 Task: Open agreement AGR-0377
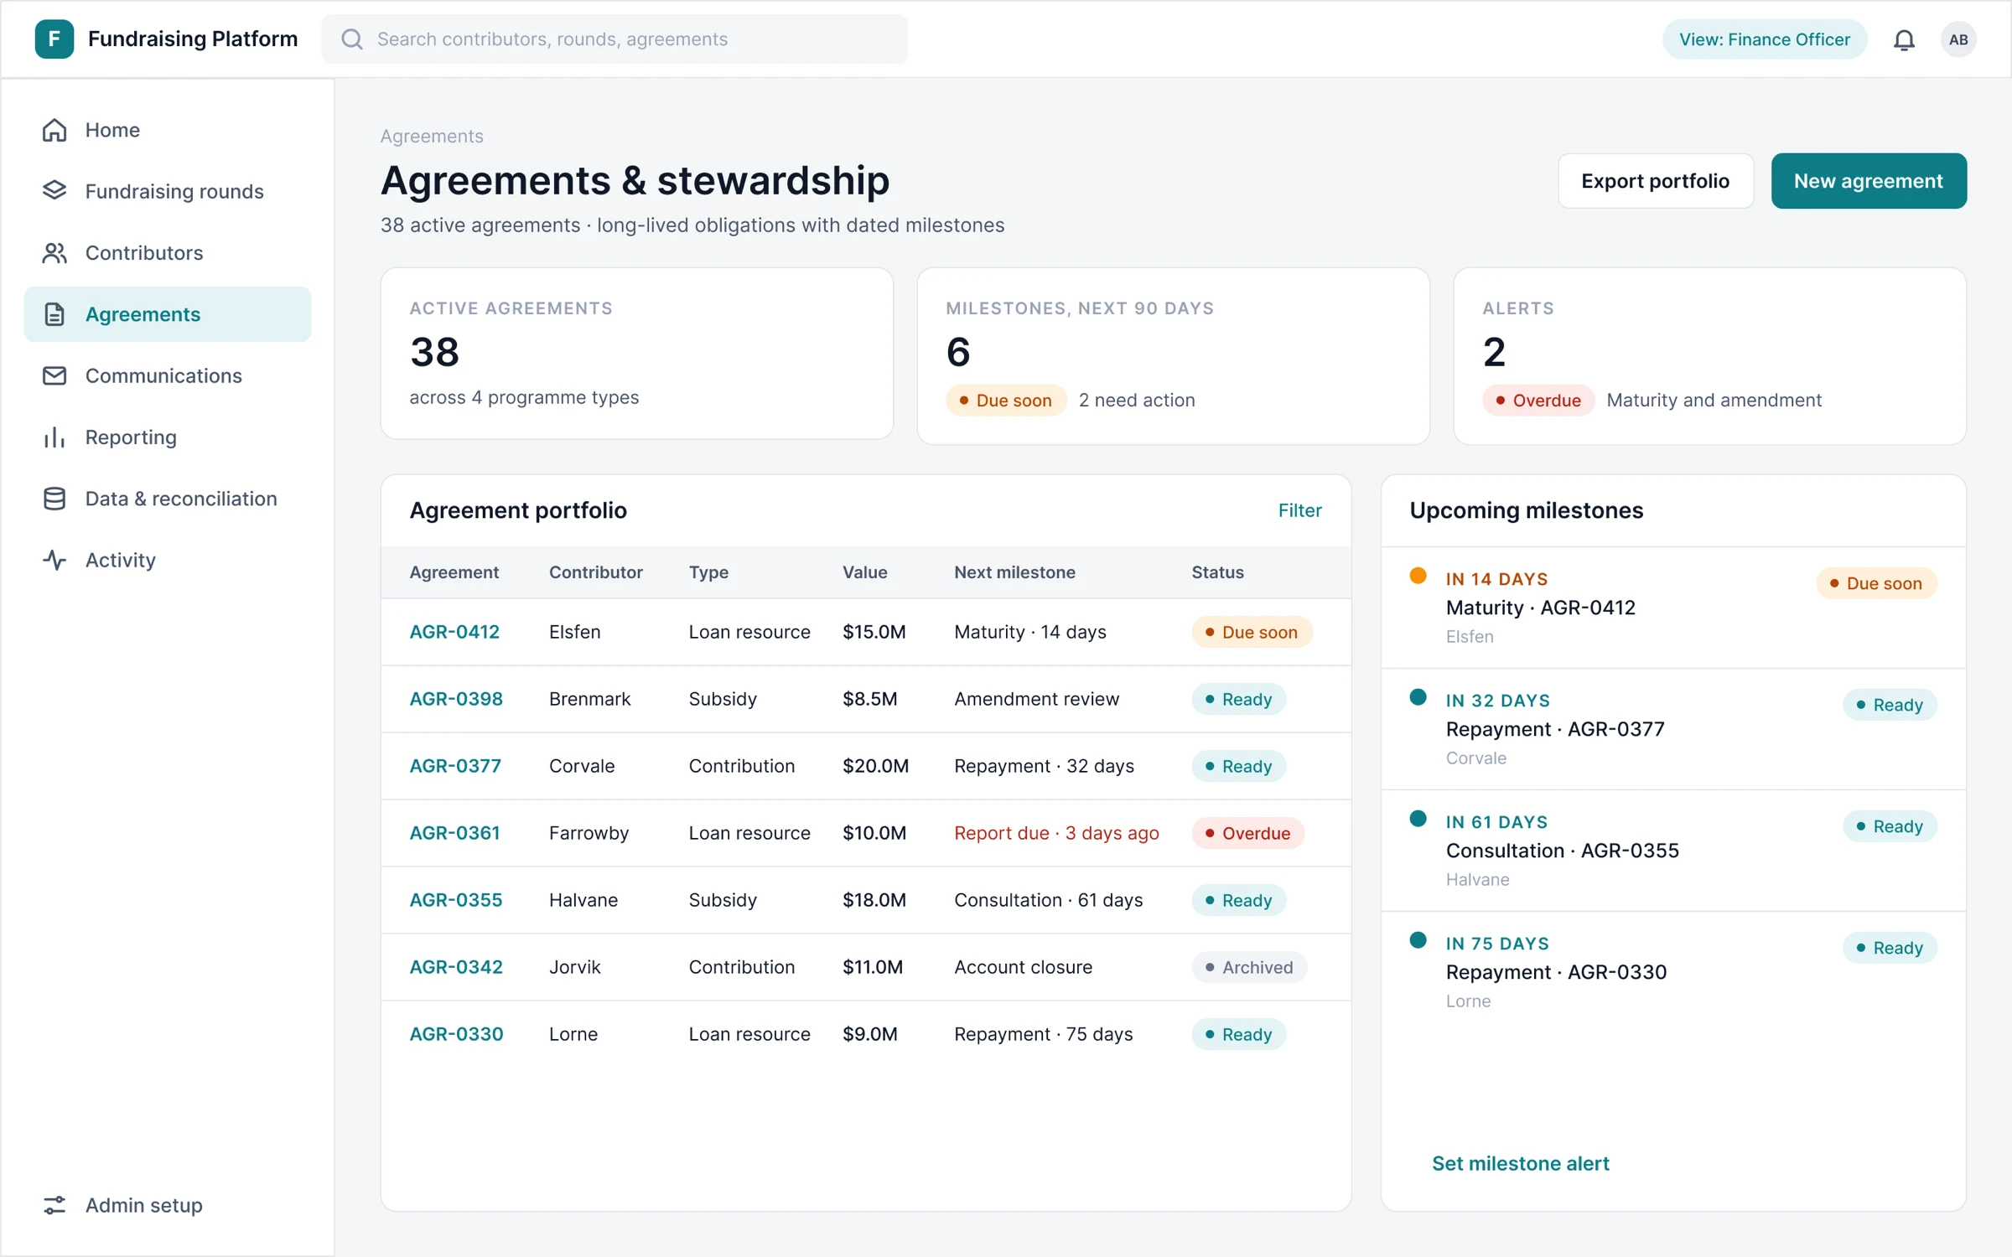[455, 766]
